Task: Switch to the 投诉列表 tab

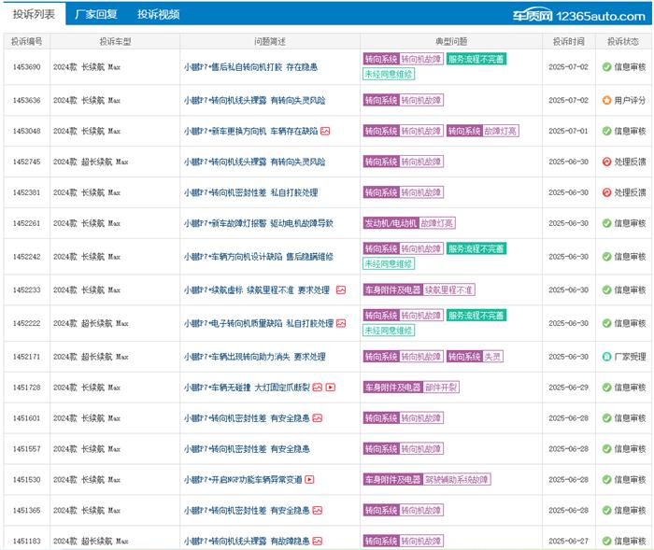Action: coord(34,14)
